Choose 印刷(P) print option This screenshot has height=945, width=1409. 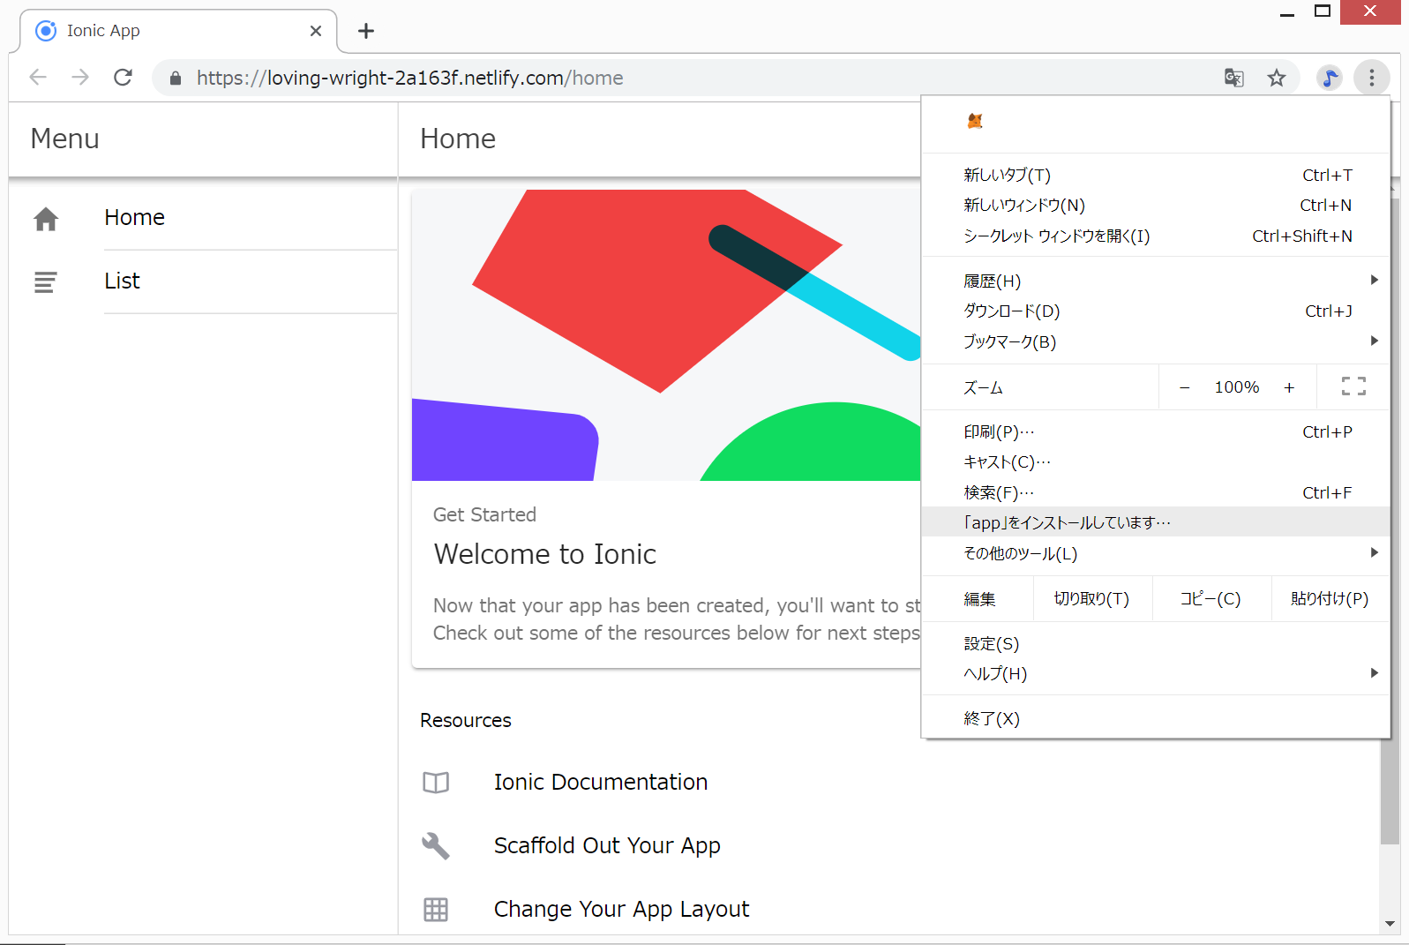(1156, 431)
